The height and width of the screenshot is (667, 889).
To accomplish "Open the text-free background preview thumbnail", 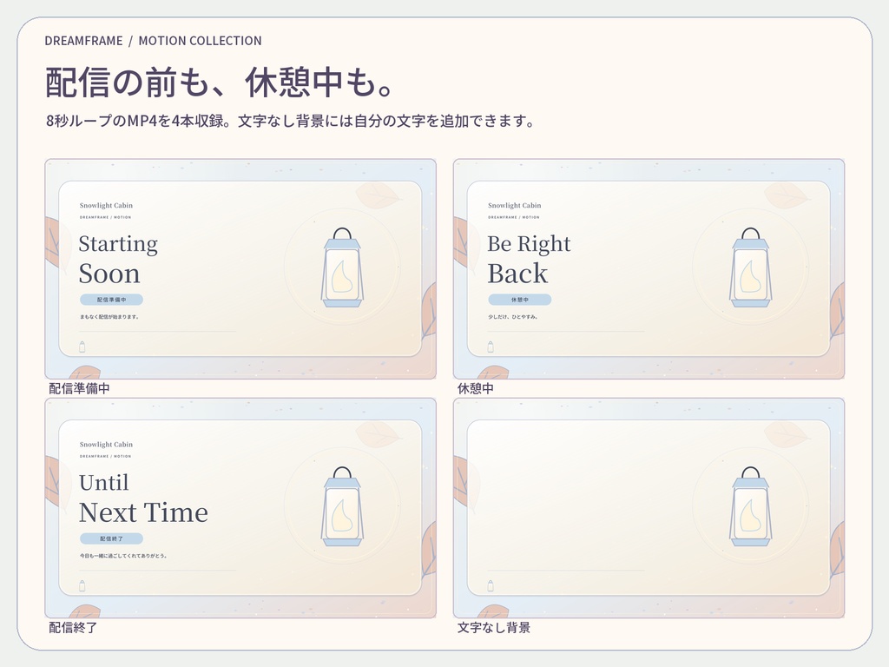I will pyautogui.click(x=649, y=508).
